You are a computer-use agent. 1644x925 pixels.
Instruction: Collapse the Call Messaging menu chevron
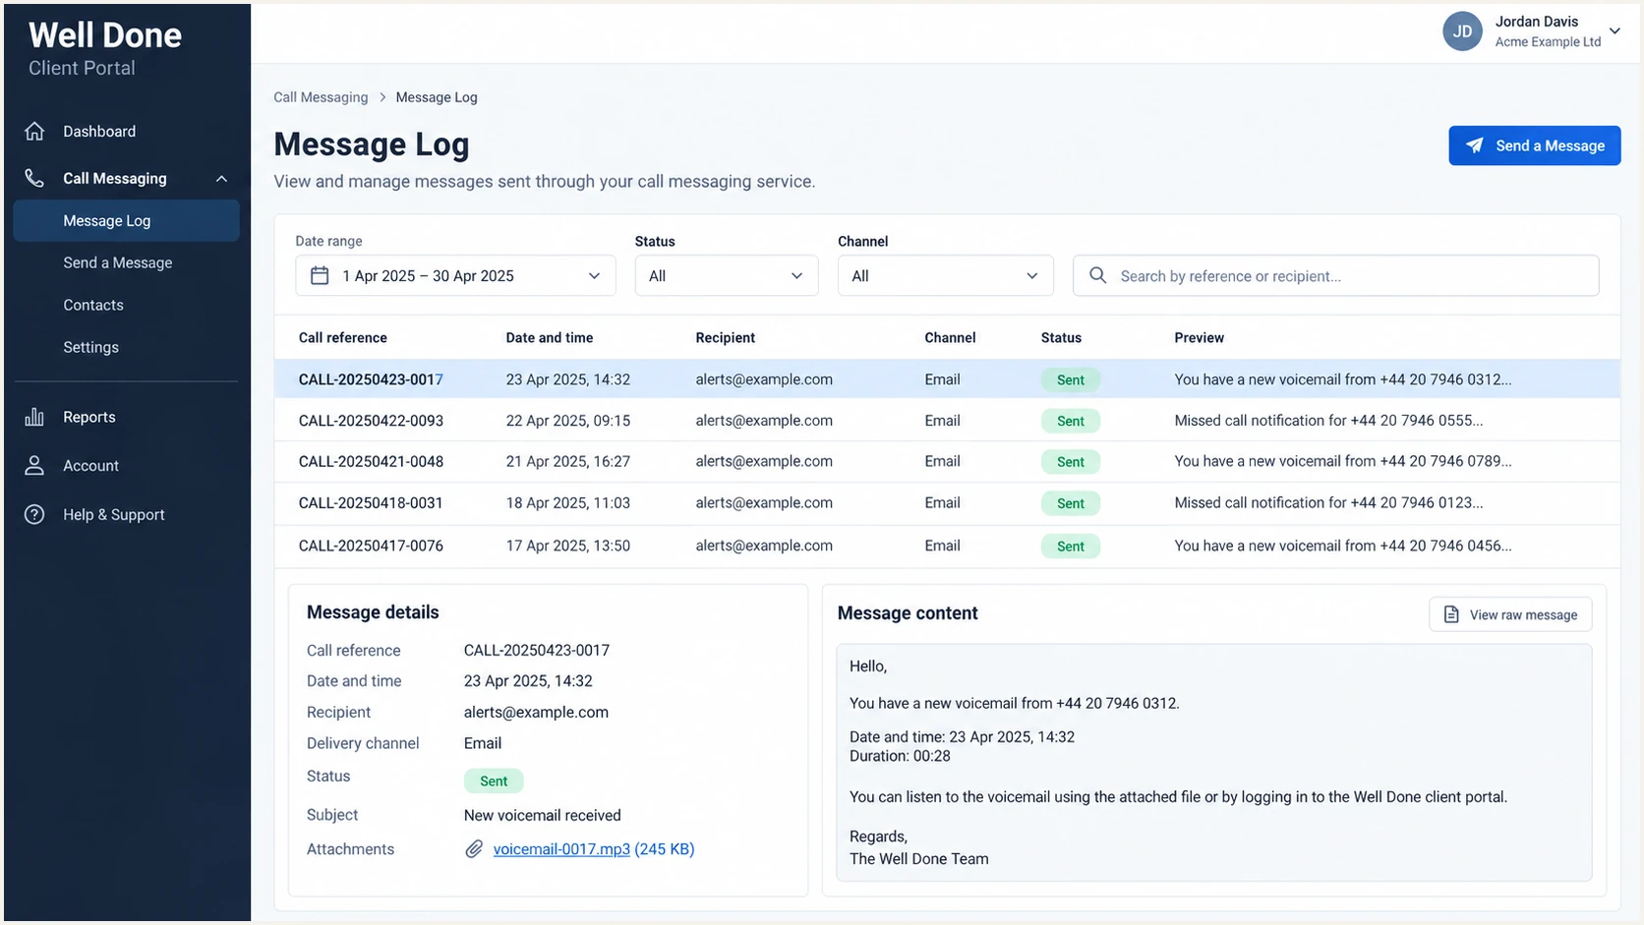pos(221,179)
